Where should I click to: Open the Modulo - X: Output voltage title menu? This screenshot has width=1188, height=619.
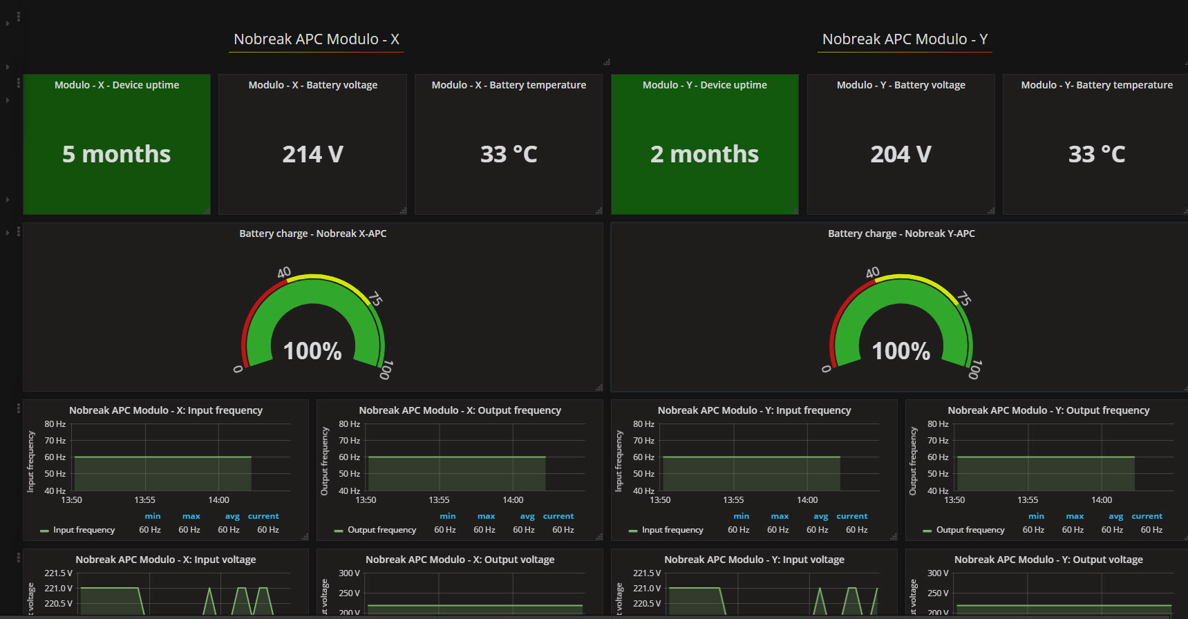click(x=460, y=560)
